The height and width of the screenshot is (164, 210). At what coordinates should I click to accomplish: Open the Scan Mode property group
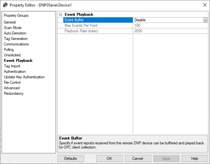click(x=13, y=28)
